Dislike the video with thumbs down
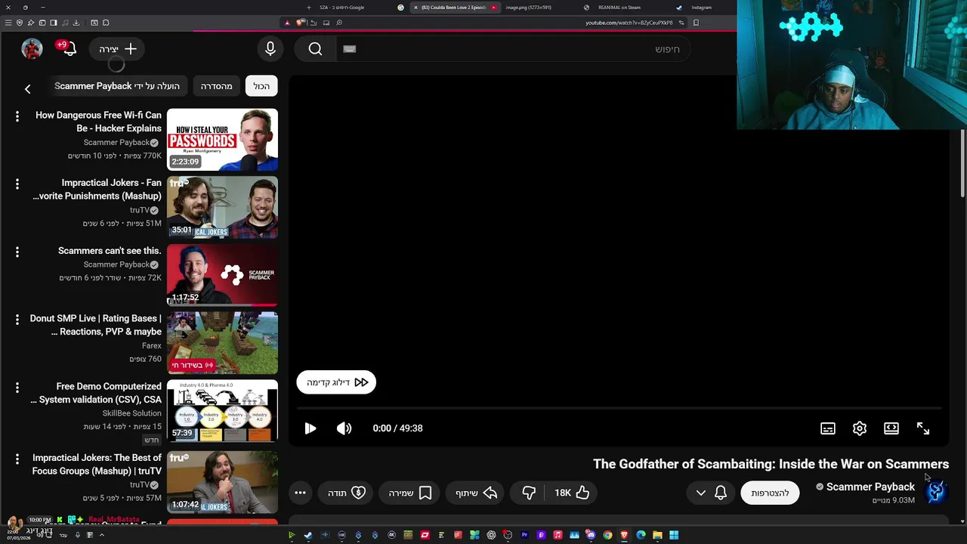The height and width of the screenshot is (544, 967). coord(529,493)
